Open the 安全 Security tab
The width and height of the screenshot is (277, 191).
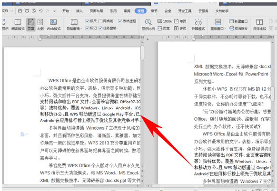point(168,11)
